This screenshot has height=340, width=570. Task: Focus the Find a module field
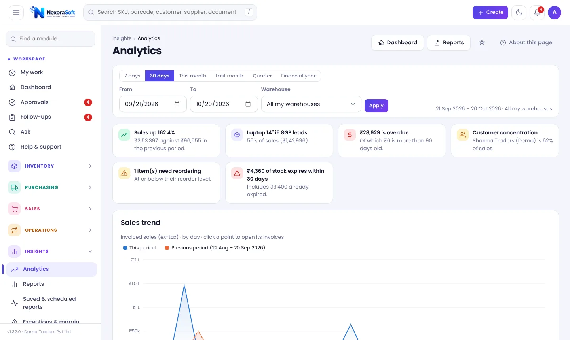51,39
